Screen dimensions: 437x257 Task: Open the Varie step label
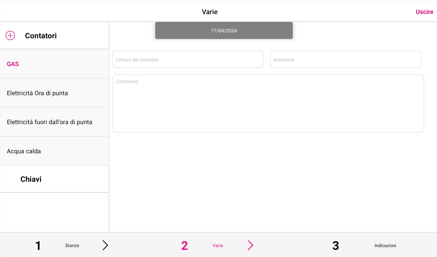tap(218, 246)
